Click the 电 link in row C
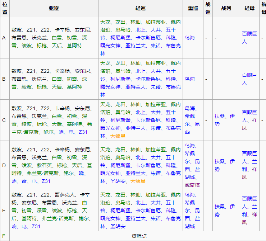 pos(71,132)
